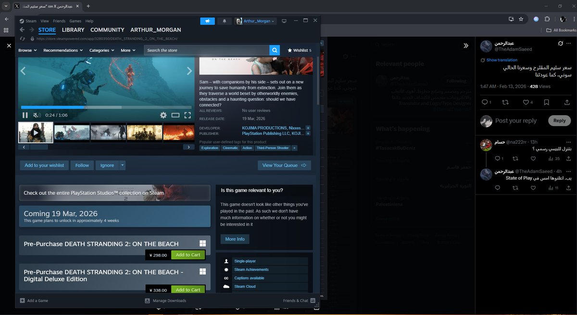Click Steam store search magnifier button

tap(274, 50)
